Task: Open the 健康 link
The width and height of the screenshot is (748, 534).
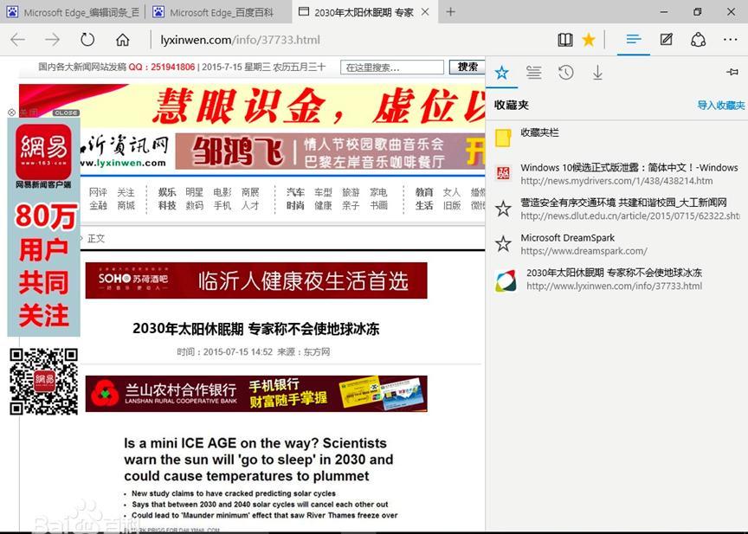Action: 323,205
